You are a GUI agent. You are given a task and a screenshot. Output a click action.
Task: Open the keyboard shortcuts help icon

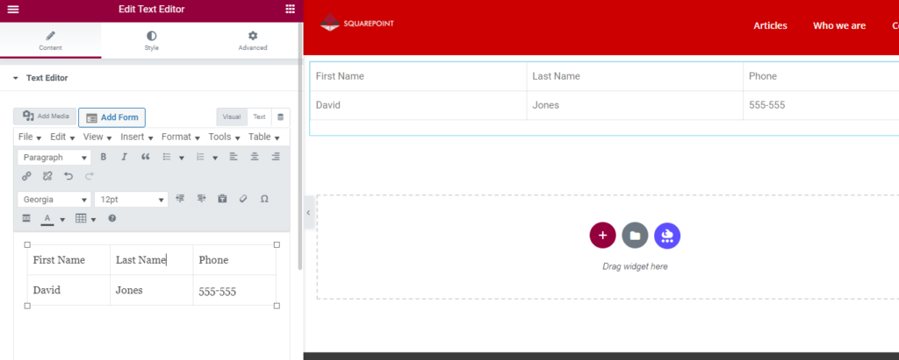(112, 218)
